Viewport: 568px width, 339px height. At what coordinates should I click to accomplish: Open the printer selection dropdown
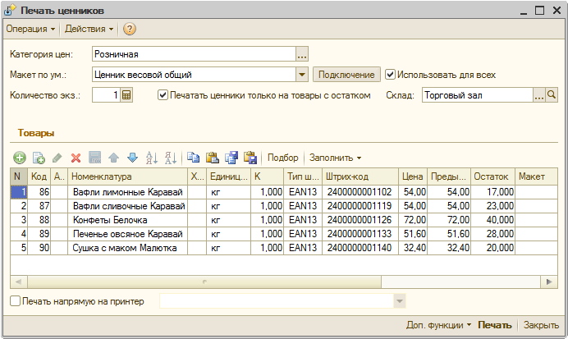coord(399,301)
